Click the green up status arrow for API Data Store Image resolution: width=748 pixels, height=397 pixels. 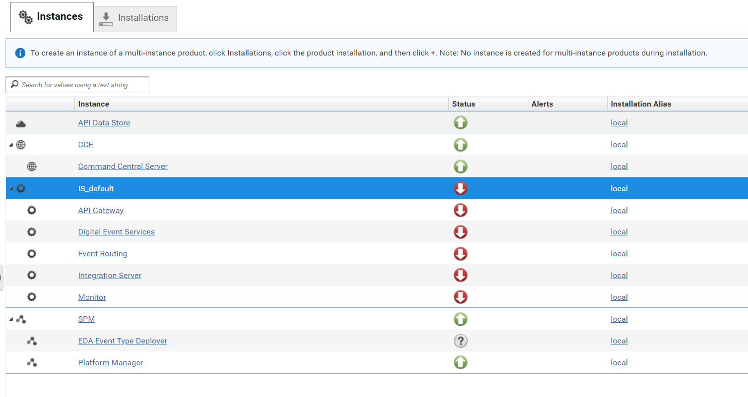[460, 122]
